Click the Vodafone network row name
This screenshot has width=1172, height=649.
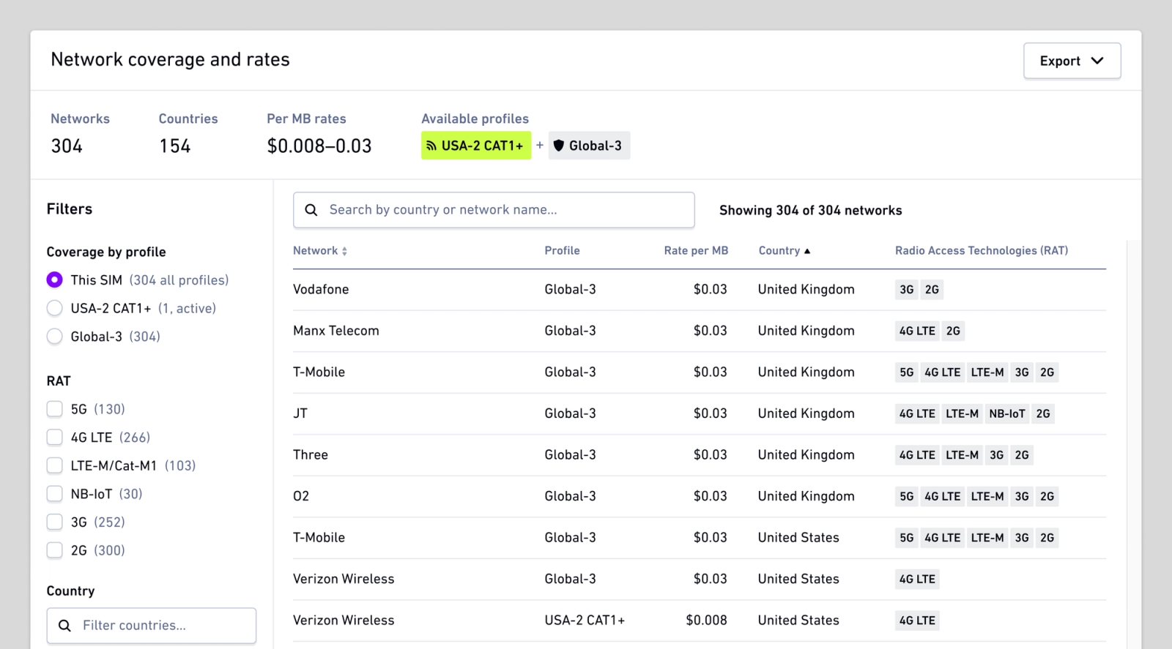[321, 289]
